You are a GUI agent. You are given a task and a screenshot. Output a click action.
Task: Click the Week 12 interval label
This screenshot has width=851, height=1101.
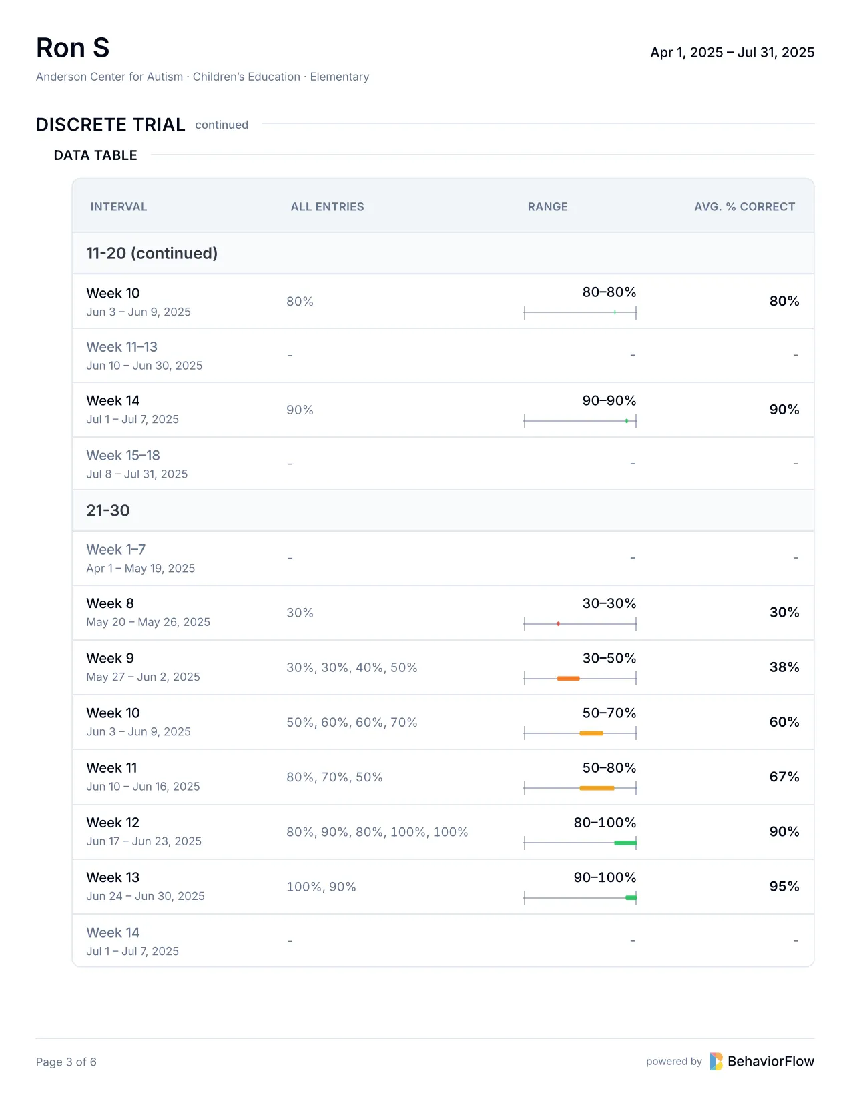click(113, 823)
